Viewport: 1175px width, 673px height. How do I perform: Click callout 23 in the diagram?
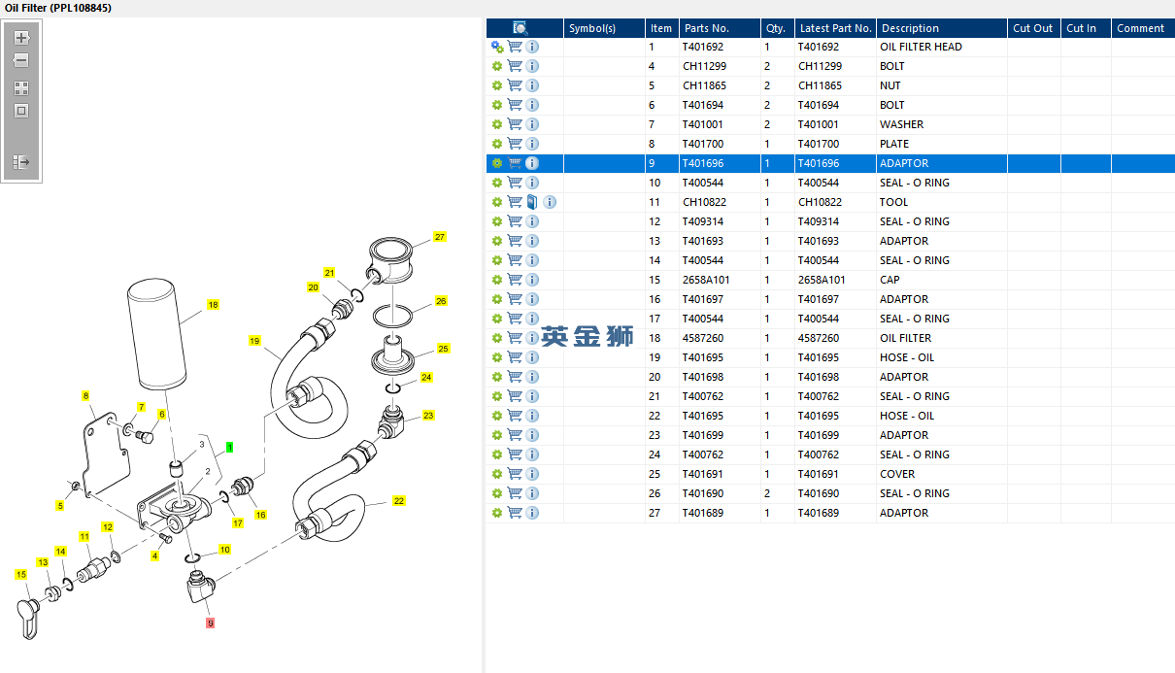point(428,416)
